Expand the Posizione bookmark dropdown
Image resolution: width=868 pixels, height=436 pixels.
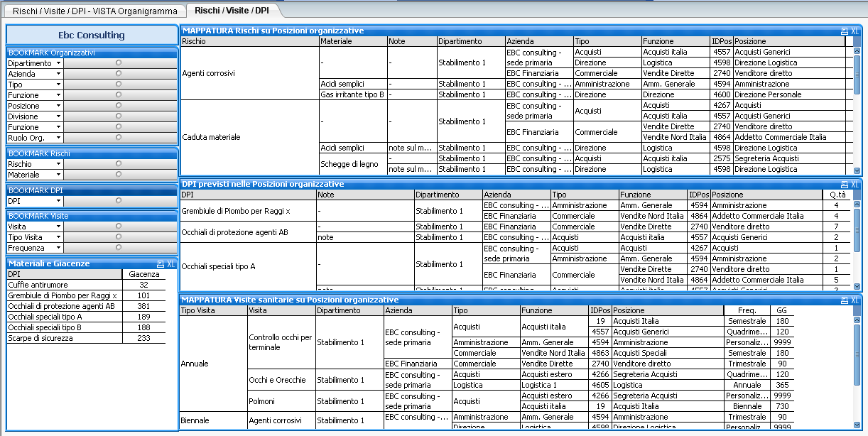pos(58,106)
